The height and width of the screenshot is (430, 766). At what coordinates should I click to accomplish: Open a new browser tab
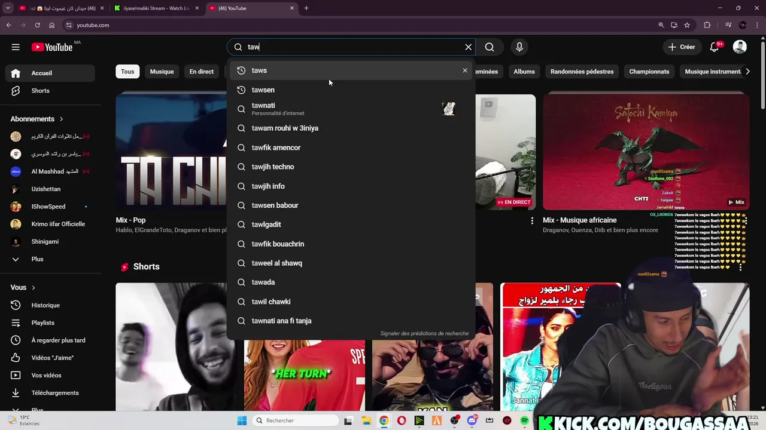(306, 8)
